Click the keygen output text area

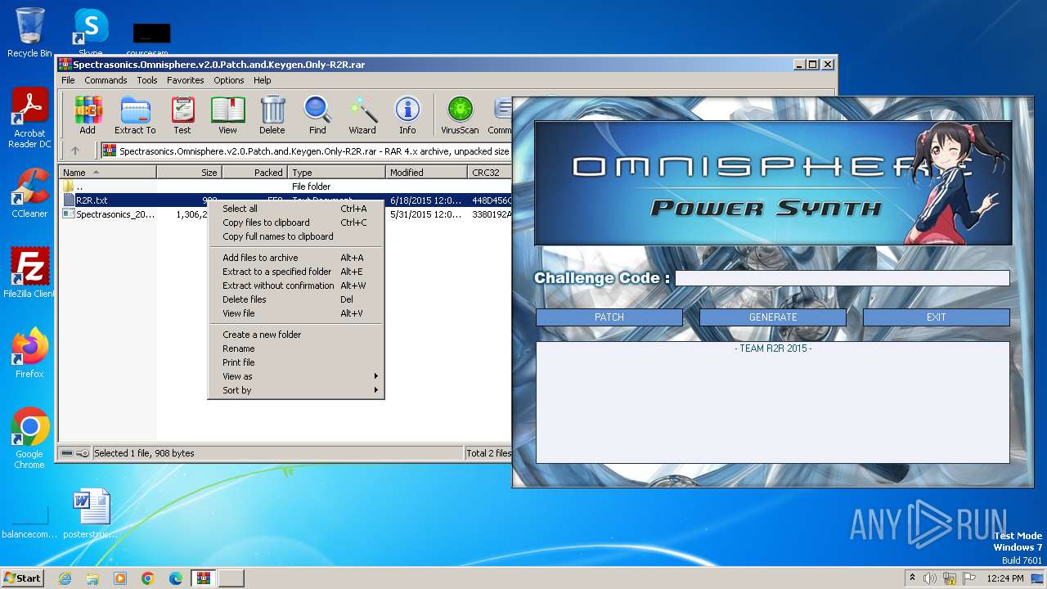773,402
